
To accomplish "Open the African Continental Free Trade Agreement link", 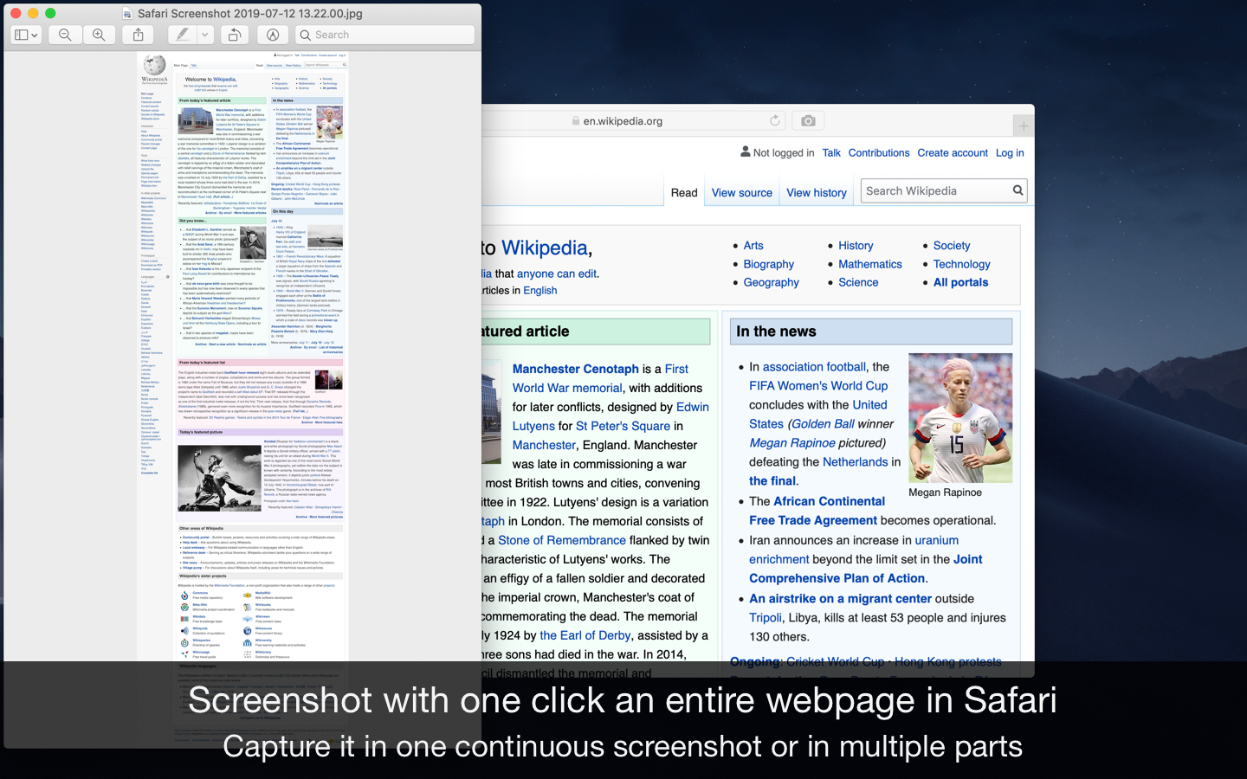I will (817, 511).
